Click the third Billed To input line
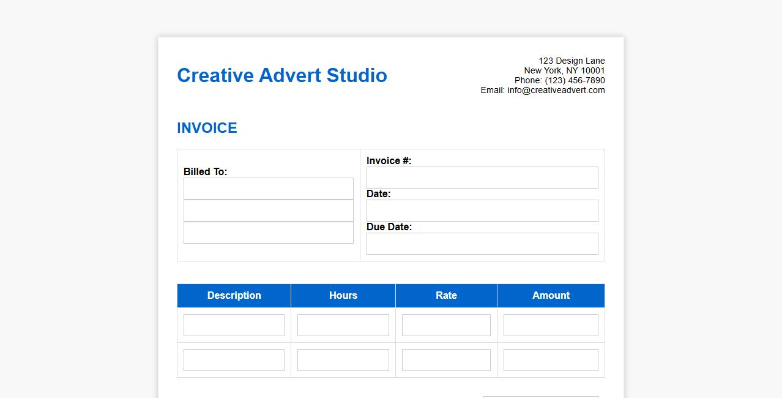The height and width of the screenshot is (398, 782). click(x=268, y=233)
